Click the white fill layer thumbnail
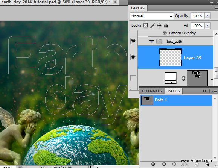Viewport: 218px width, 168px height. [x=171, y=78]
